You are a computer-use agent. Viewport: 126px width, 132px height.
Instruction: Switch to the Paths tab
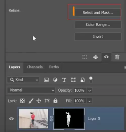(54, 67)
